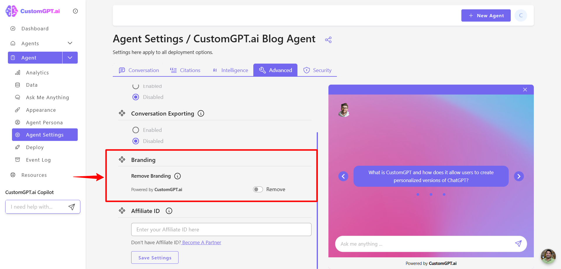Click the Powered by CustomGPT.ai preview footer

click(431, 263)
